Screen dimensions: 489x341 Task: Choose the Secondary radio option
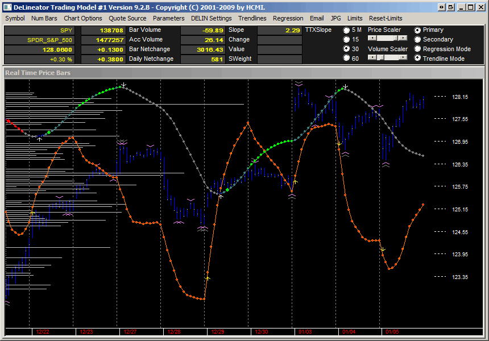(417, 39)
